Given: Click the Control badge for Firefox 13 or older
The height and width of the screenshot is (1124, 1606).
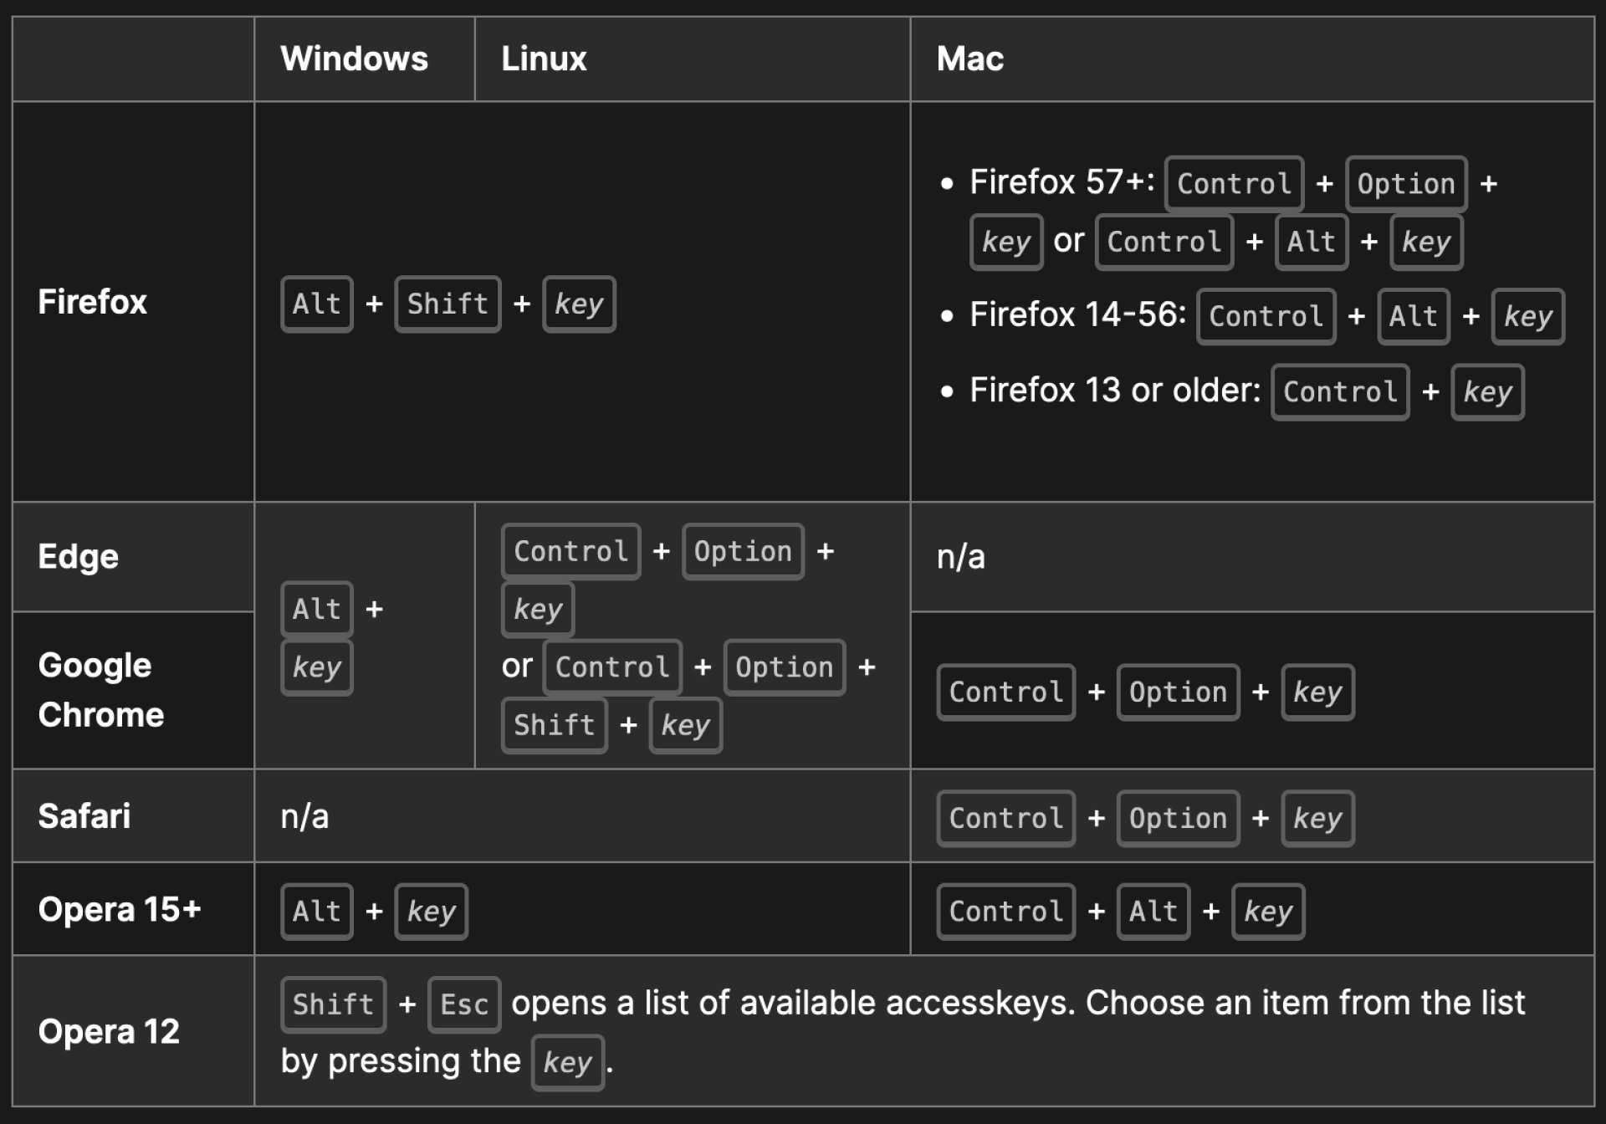Looking at the screenshot, I should click(1340, 391).
